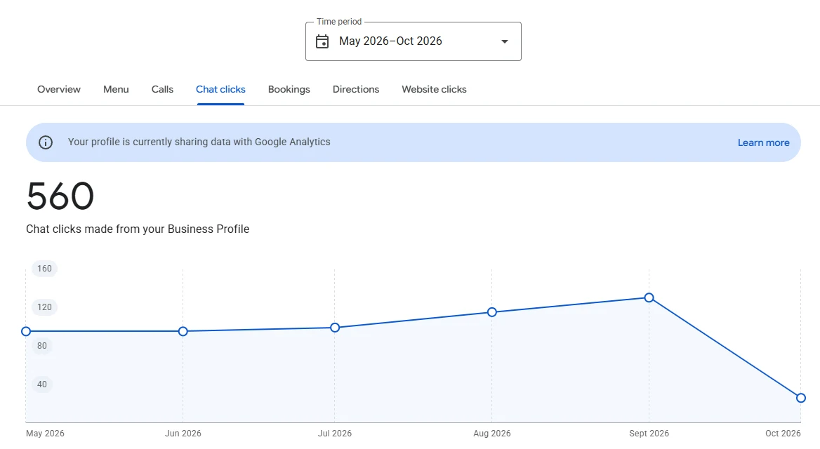
Task: Click the Aug 2026 x-axis label
Action: coord(492,434)
